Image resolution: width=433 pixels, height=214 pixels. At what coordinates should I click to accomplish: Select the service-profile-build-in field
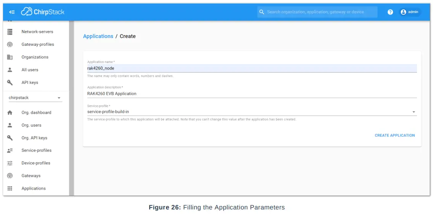pyautogui.click(x=252, y=112)
